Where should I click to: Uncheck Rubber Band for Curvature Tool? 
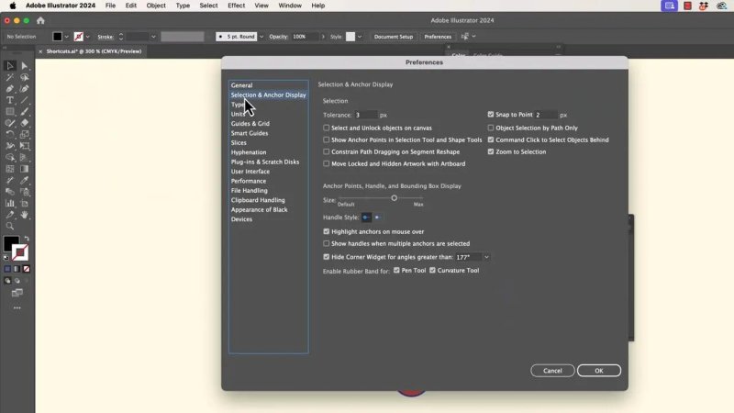432,270
